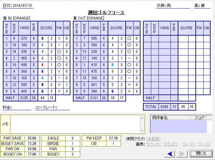Select TOTAL score 85 cell

click(183, 107)
